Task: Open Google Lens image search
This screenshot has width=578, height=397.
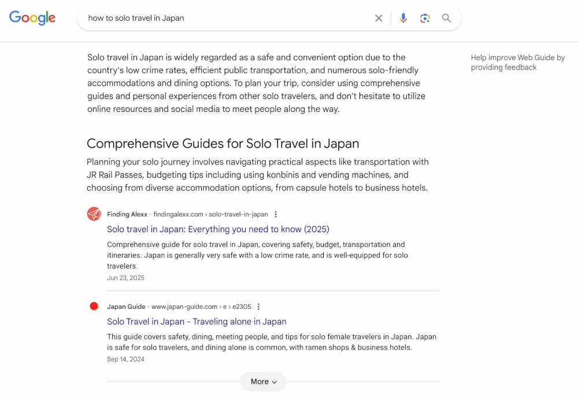Action: pos(425,18)
